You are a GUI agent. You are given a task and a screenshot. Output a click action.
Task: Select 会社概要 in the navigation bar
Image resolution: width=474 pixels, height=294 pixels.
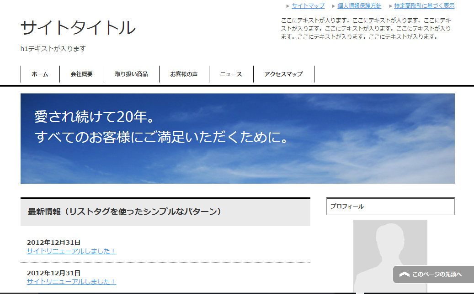click(x=81, y=74)
